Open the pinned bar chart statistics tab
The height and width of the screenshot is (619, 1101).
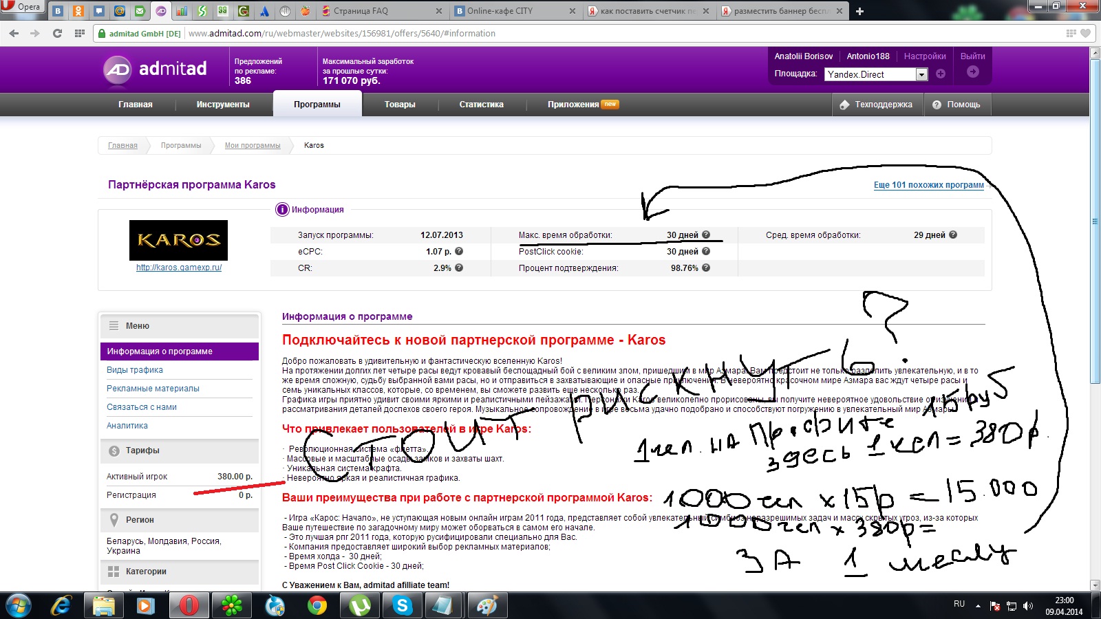[x=182, y=11]
